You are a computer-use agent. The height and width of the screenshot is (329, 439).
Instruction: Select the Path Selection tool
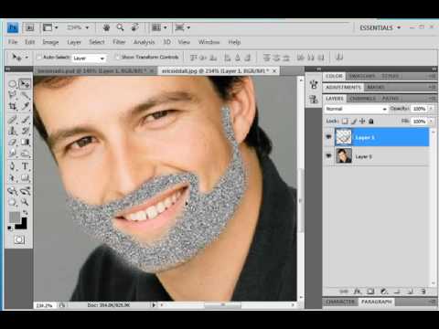[x=13, y=177]
